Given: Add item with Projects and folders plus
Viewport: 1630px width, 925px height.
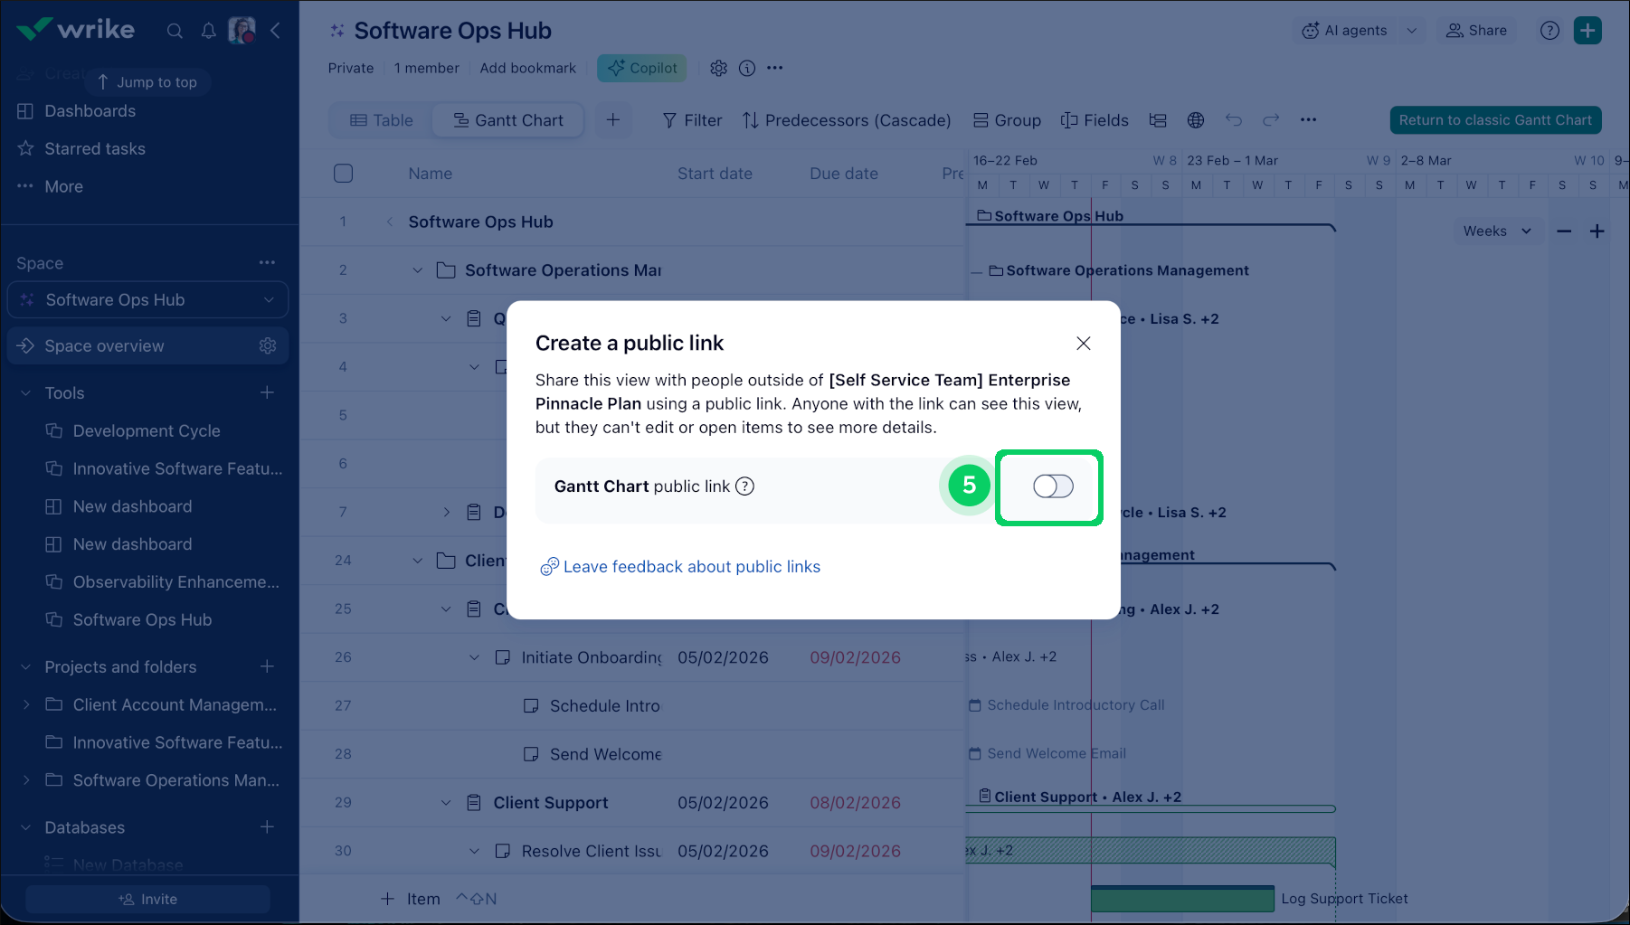Looking at the screenshot, I should coord(267,666).
